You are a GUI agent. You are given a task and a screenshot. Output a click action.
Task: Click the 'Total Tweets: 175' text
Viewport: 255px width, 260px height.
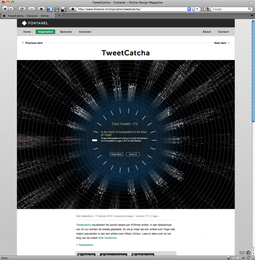(125, 124)
